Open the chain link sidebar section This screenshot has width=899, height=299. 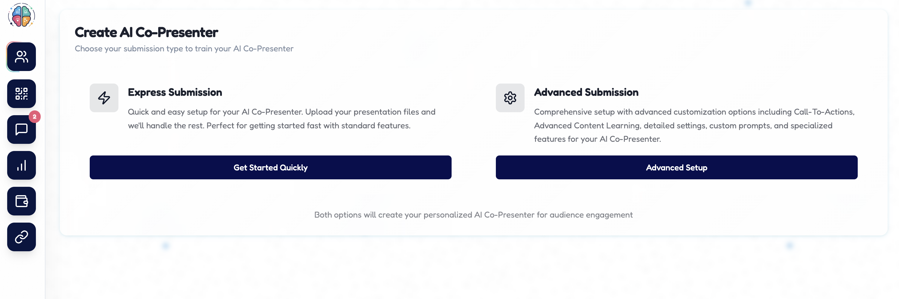(21, 237)
